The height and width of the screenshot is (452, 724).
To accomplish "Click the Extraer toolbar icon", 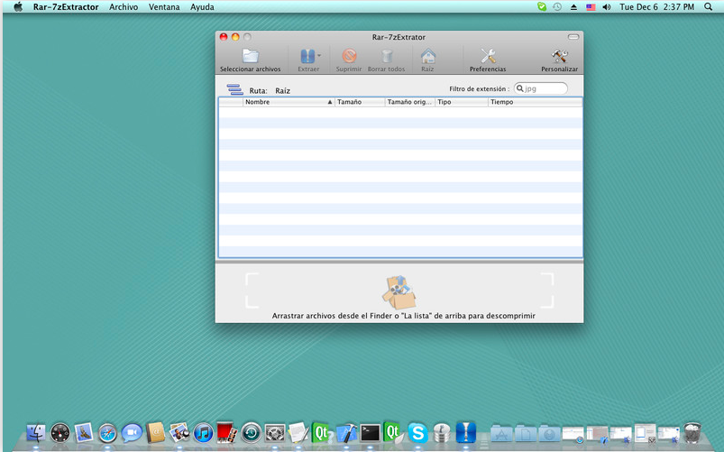I will (307, 56).
